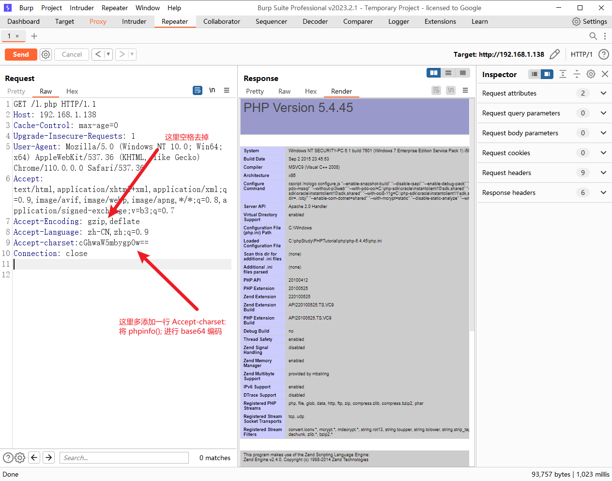The width and height of the screenshot is (612, 481).
Task: Open the tab bar kebab menu
Action: pos(605,36)
